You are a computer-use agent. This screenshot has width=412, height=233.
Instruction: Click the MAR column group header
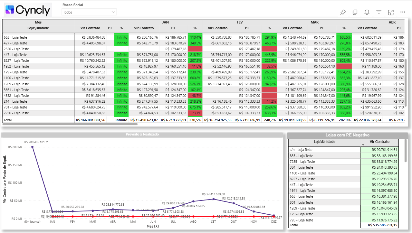[314, 22]
